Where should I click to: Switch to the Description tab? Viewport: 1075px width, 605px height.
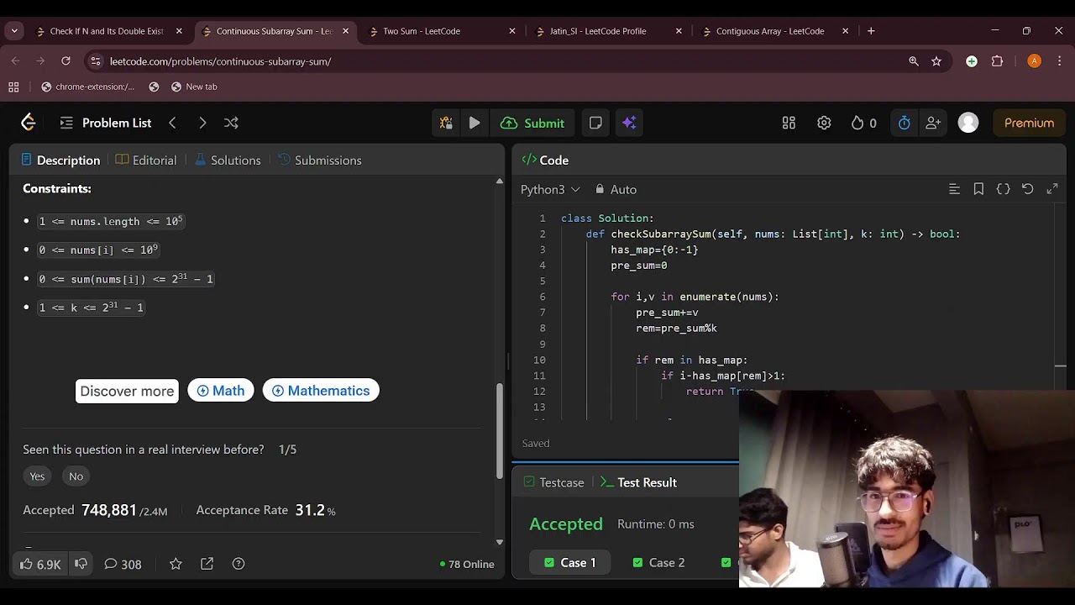click(60, 160)
